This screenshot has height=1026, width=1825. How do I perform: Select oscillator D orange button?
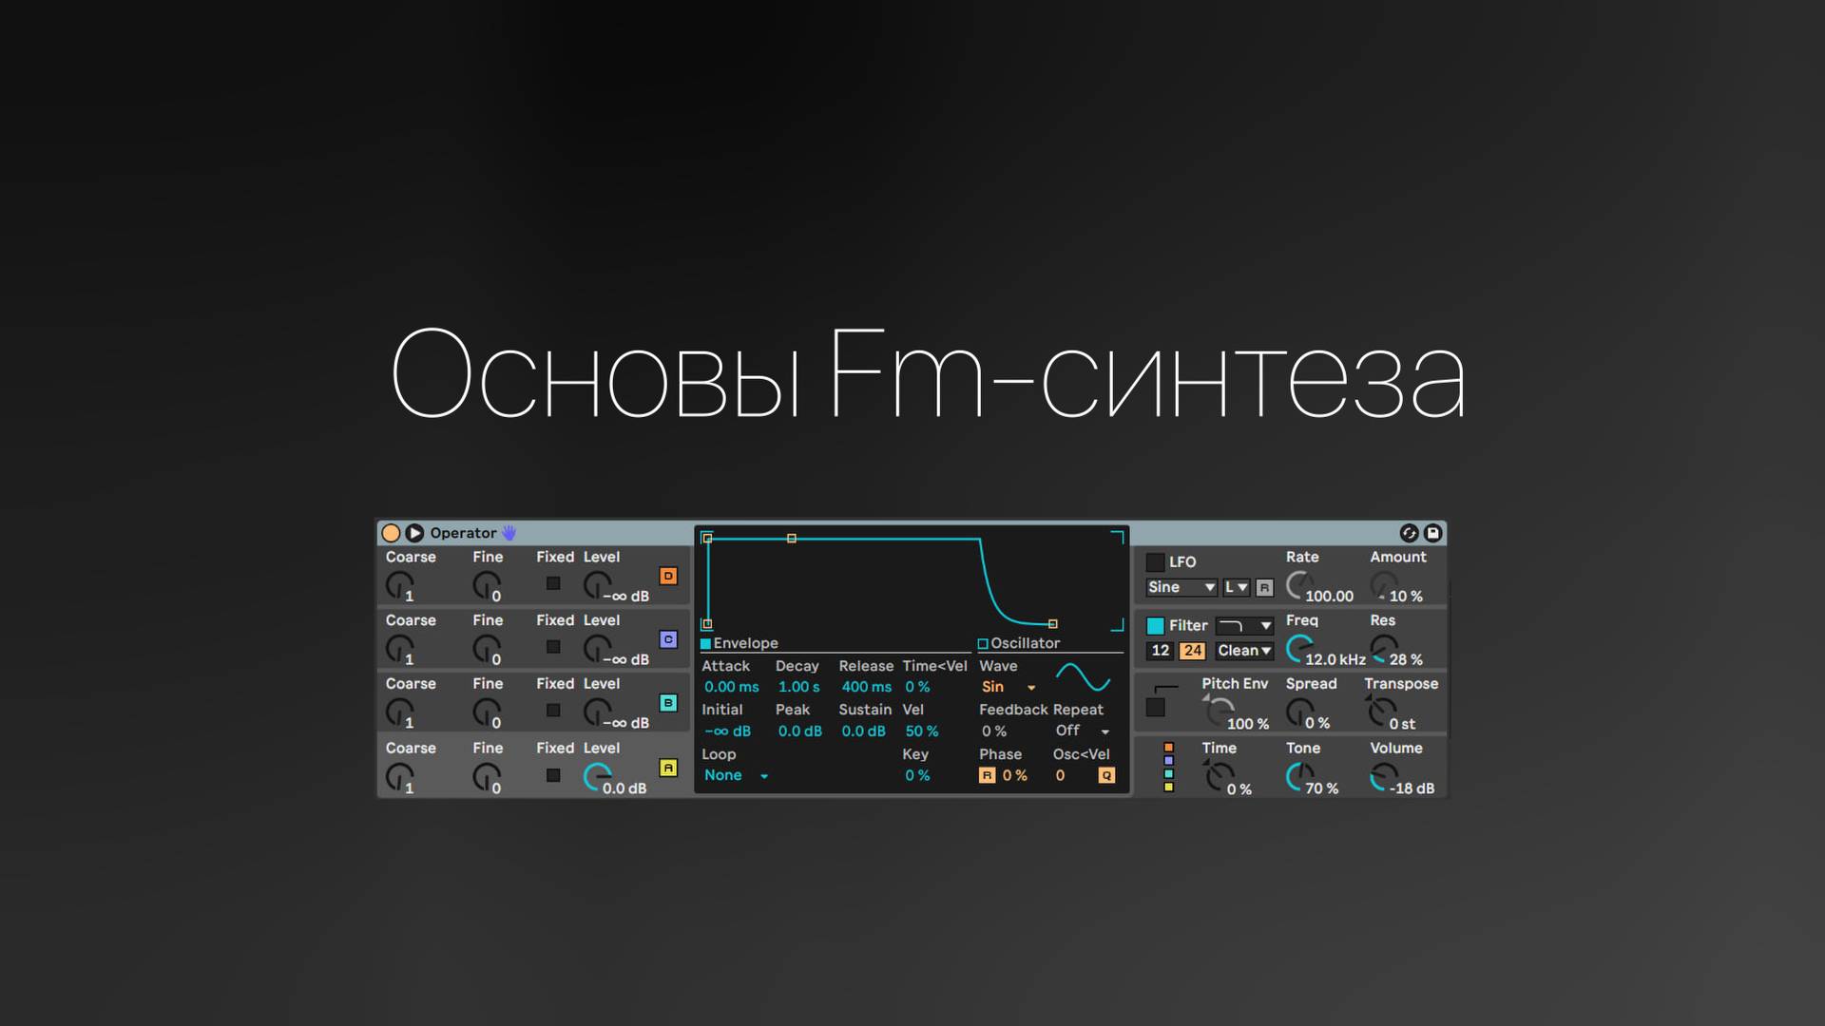coord(668,576)
